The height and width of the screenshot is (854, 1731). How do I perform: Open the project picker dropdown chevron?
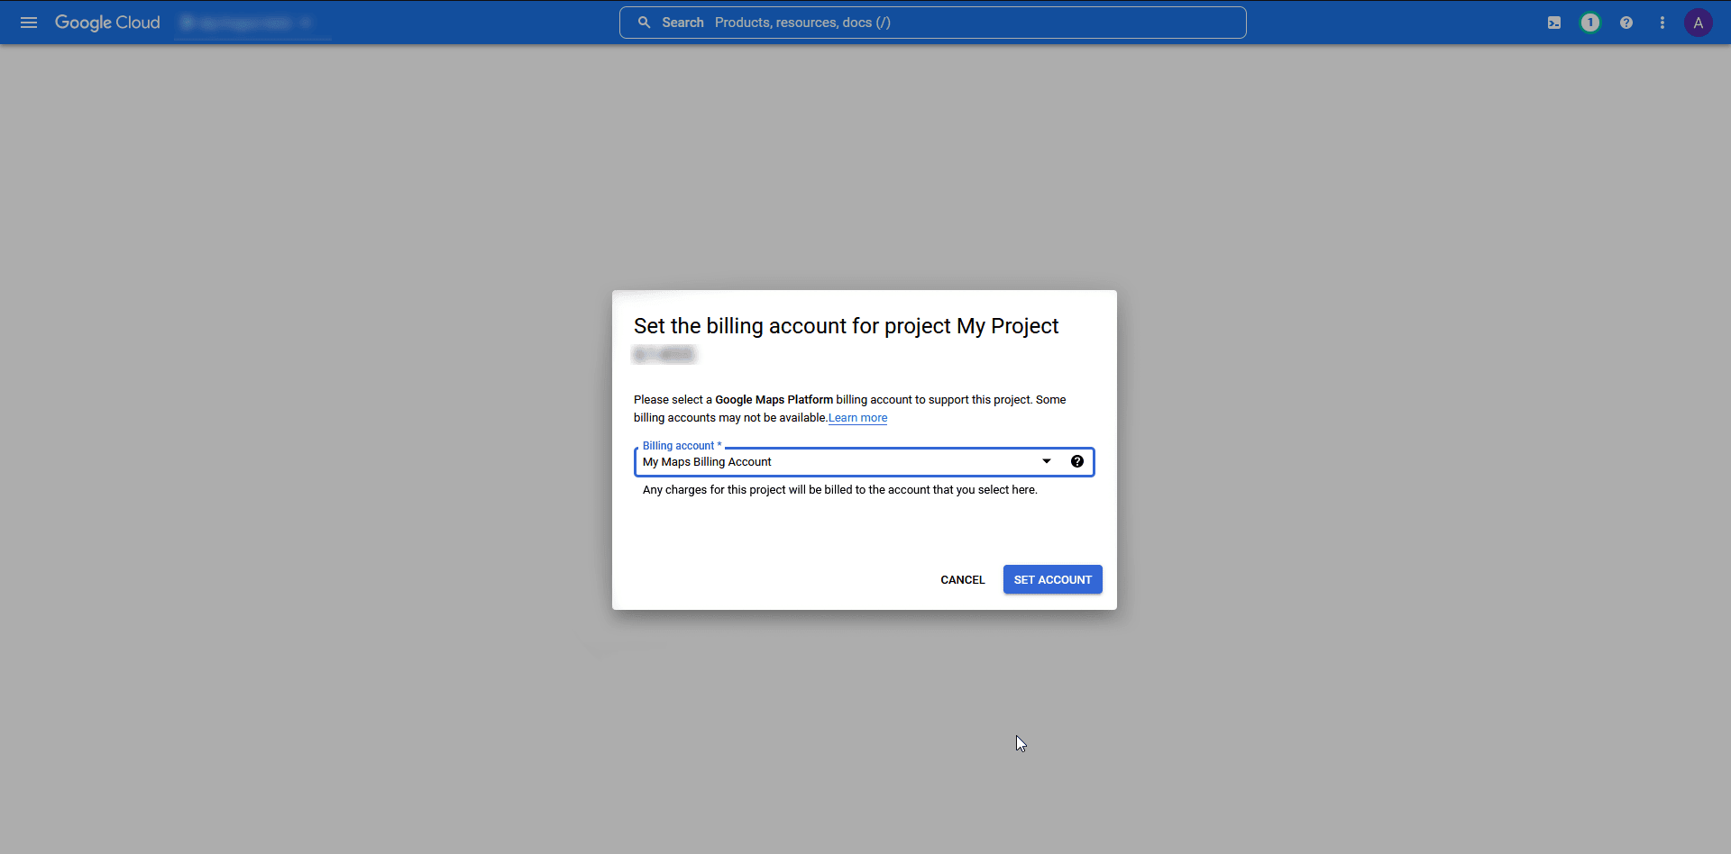[307, 23]
